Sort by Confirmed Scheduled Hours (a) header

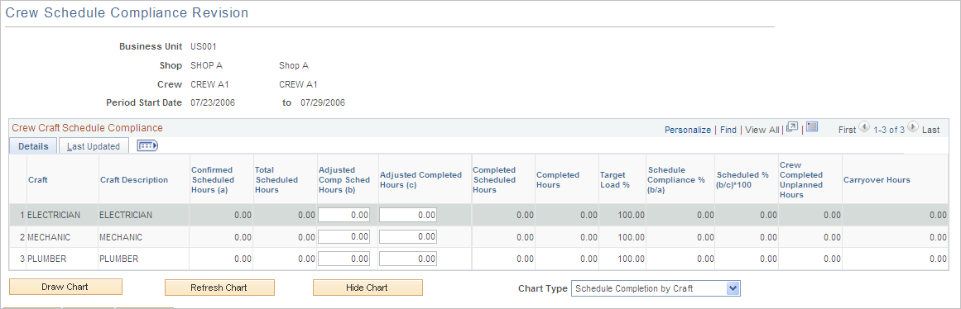click(x=213, y=180)
